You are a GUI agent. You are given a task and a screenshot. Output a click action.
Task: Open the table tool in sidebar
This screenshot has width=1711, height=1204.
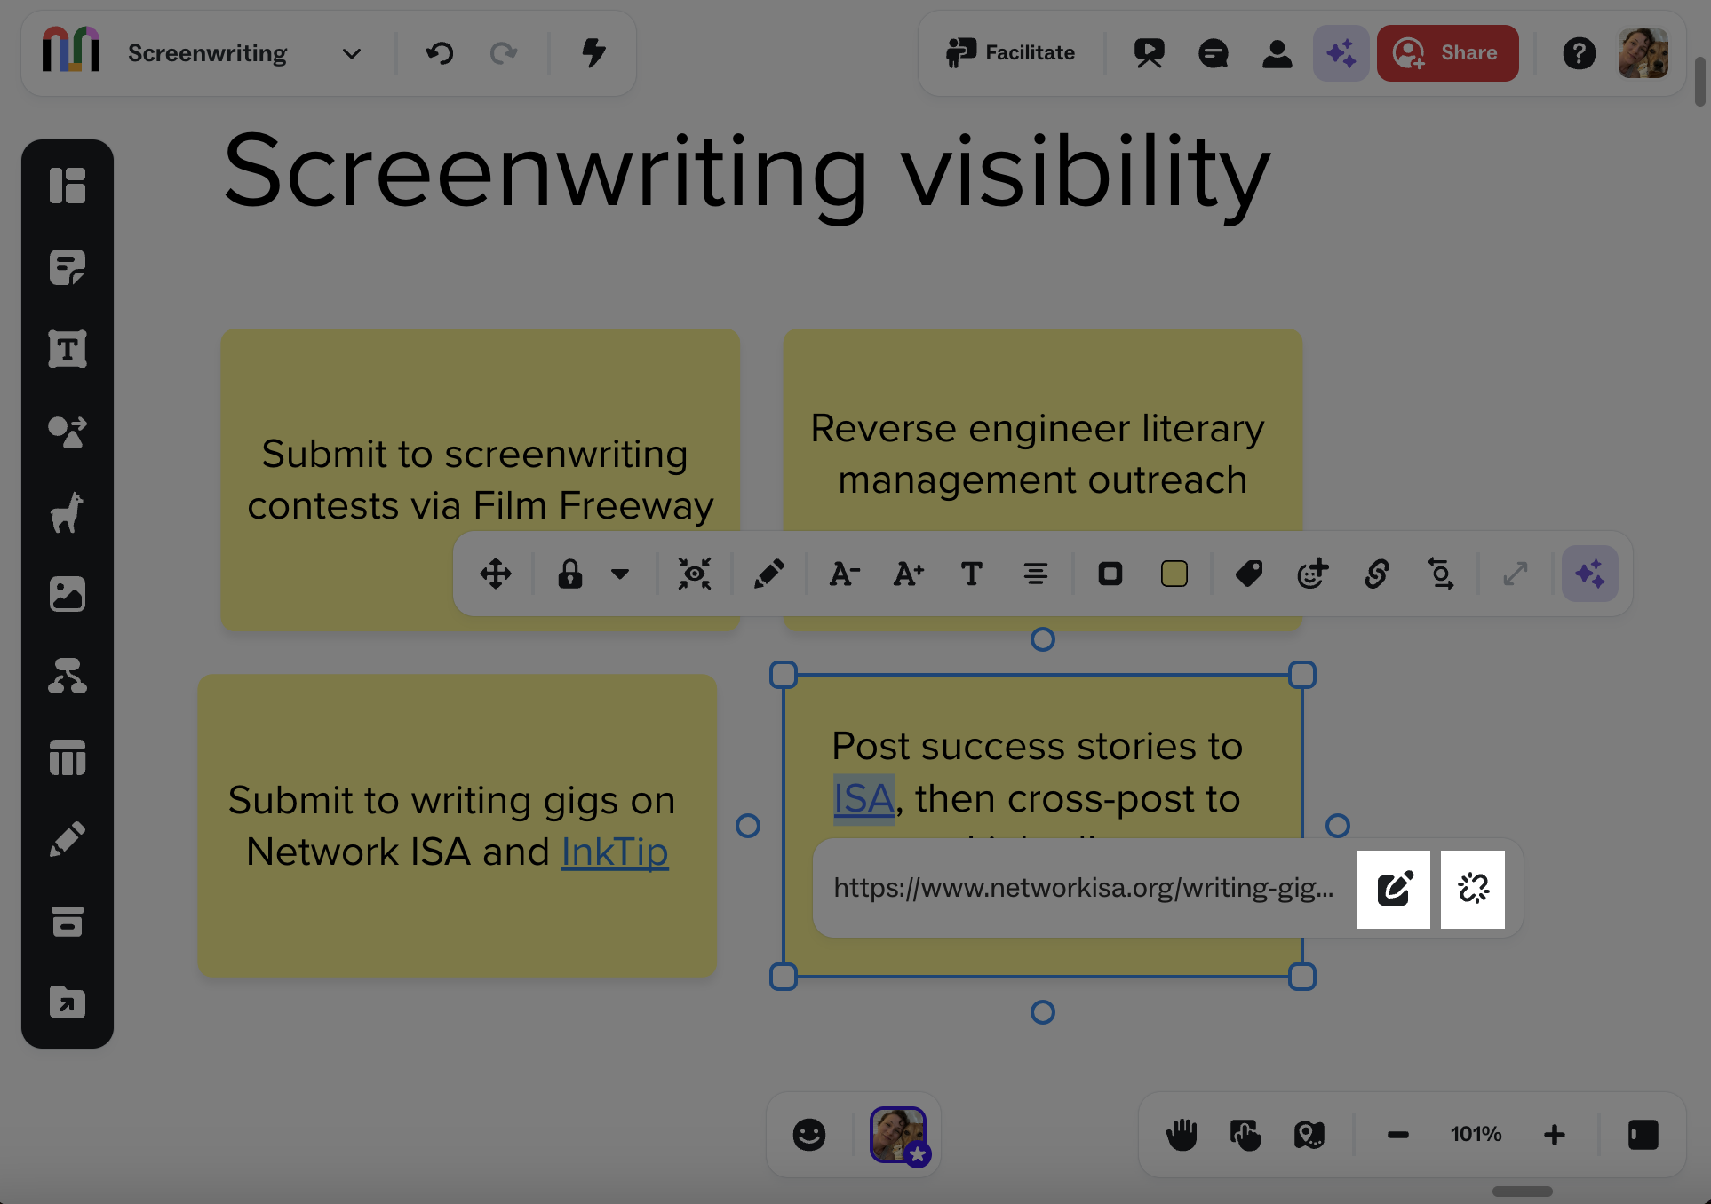(68, 758)
